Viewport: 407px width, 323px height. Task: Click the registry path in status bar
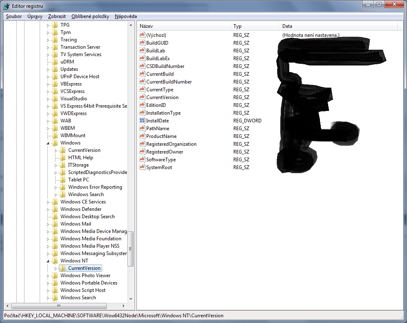114,316
